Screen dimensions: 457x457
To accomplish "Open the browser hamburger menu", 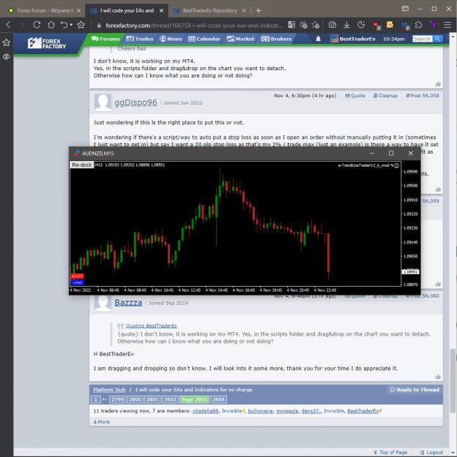I will pyautogui.click(x=447, y=25).
